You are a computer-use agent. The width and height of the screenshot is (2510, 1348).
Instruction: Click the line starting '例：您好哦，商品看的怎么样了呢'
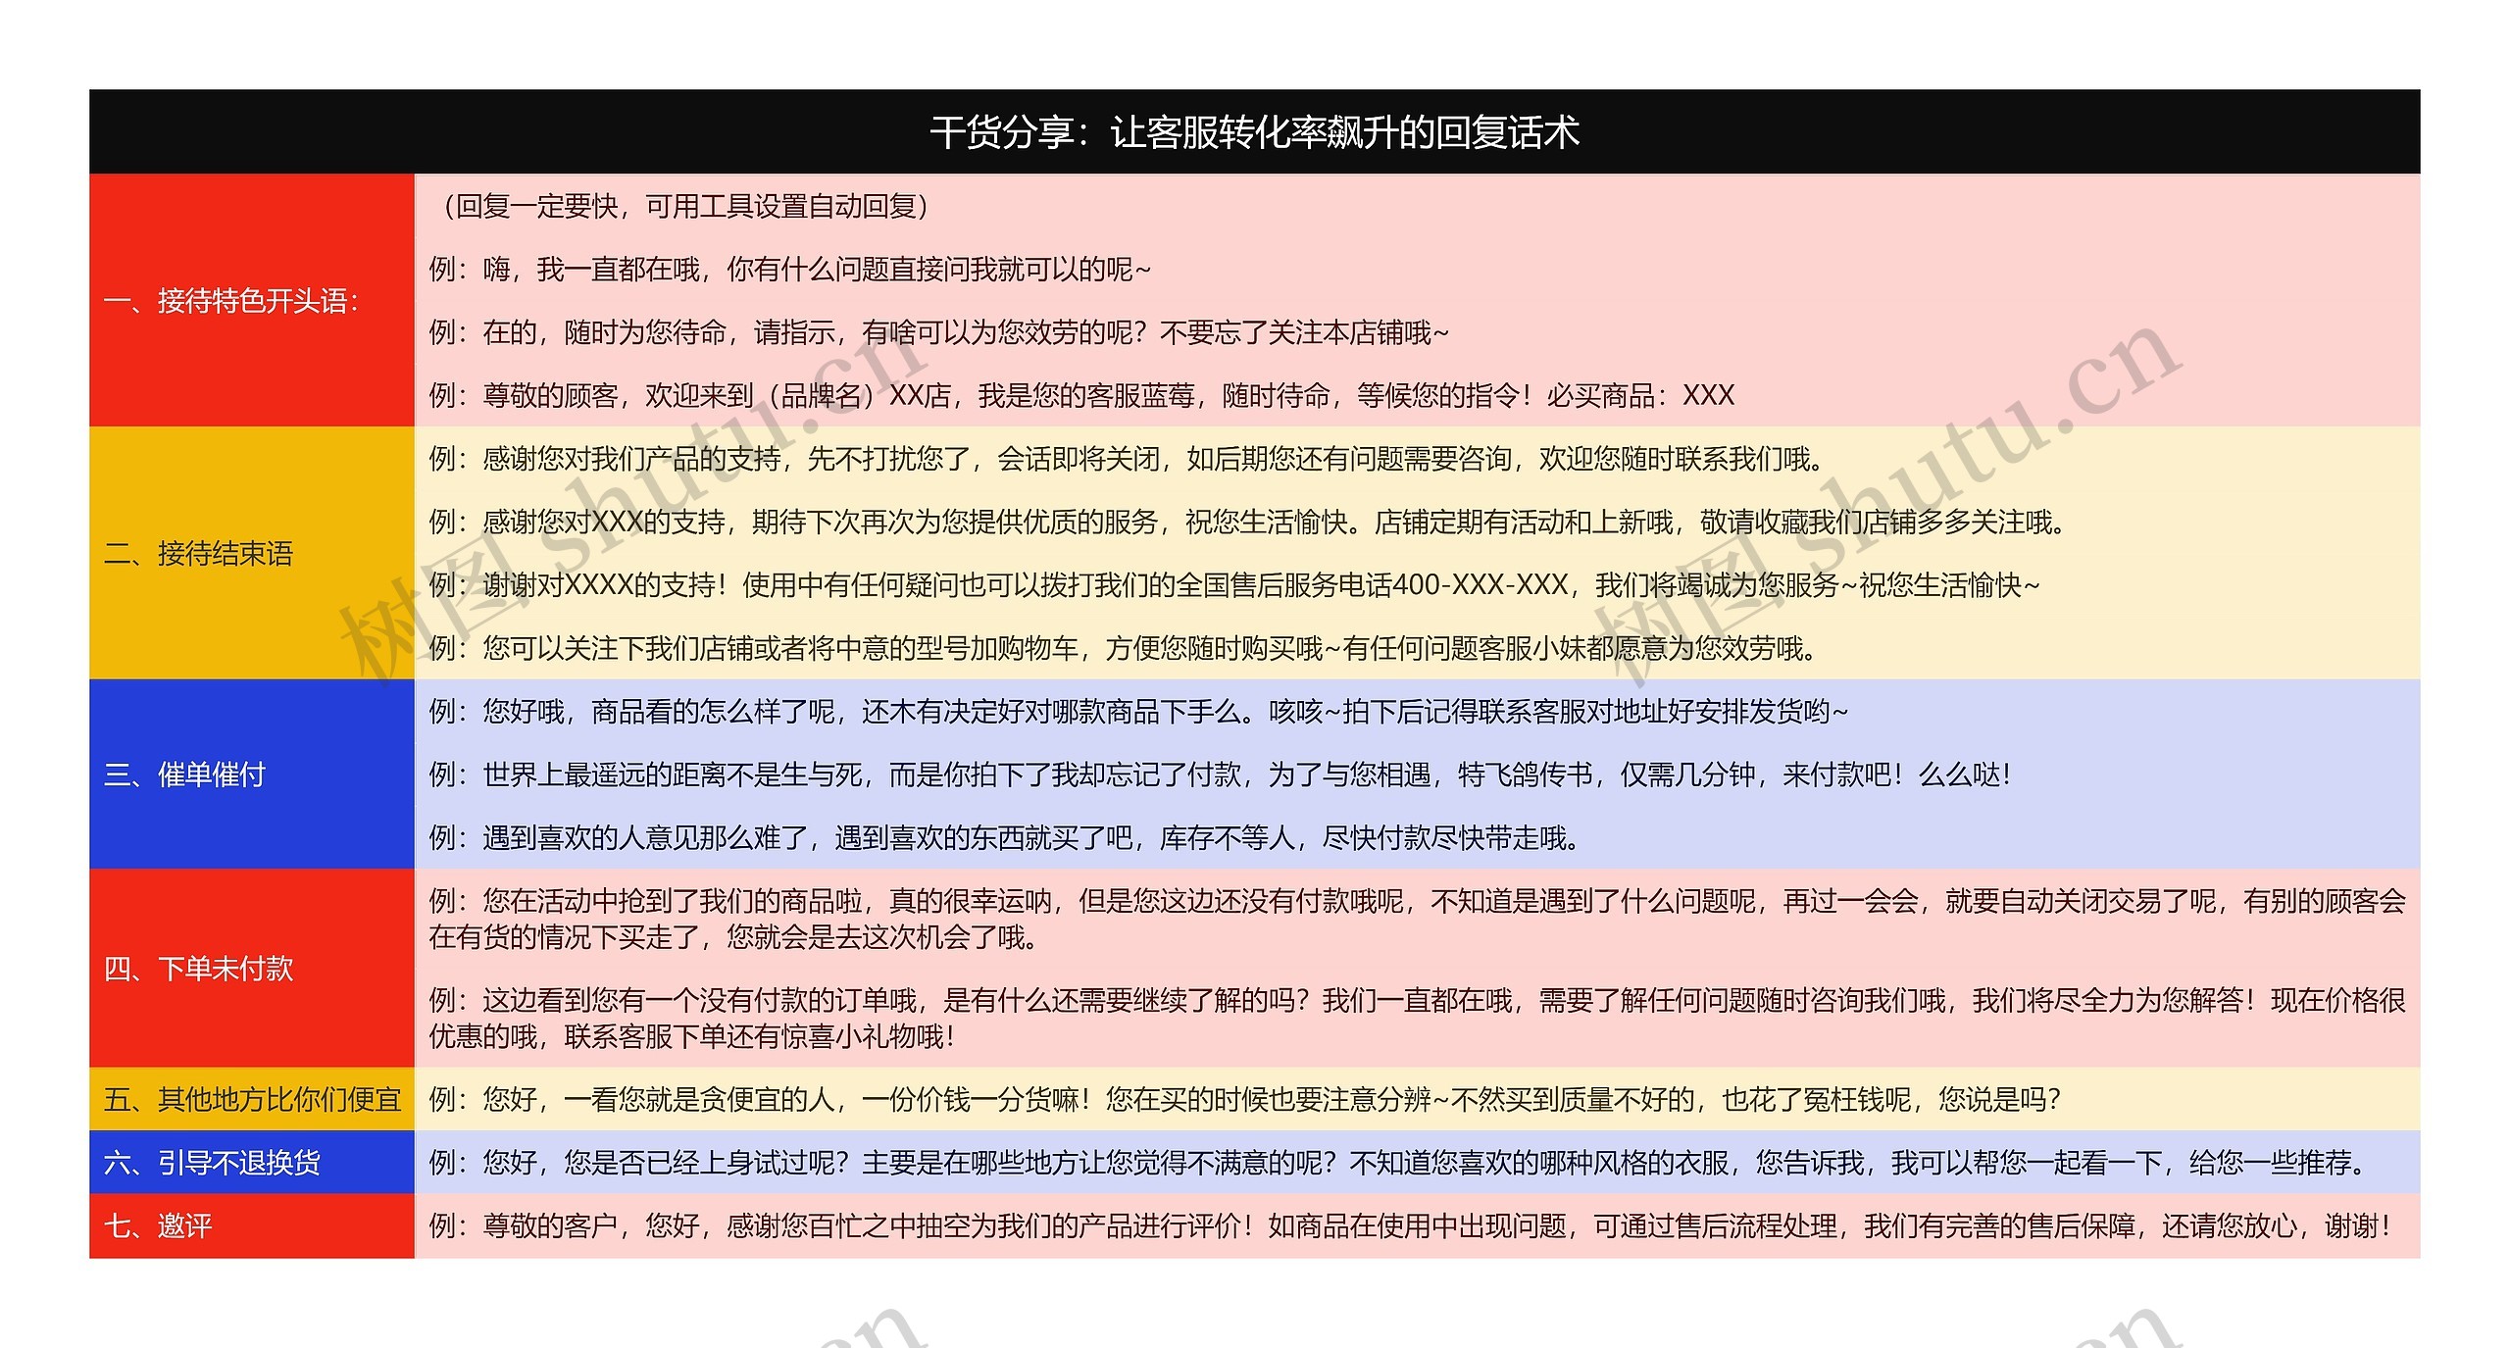point(1139,711)
